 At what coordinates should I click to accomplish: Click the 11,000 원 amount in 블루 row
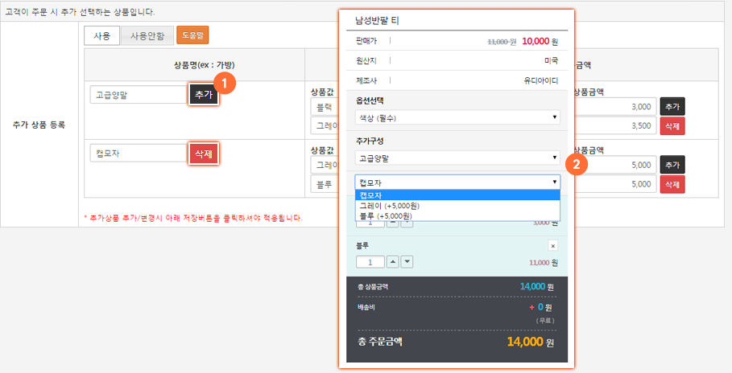(544, 263)
